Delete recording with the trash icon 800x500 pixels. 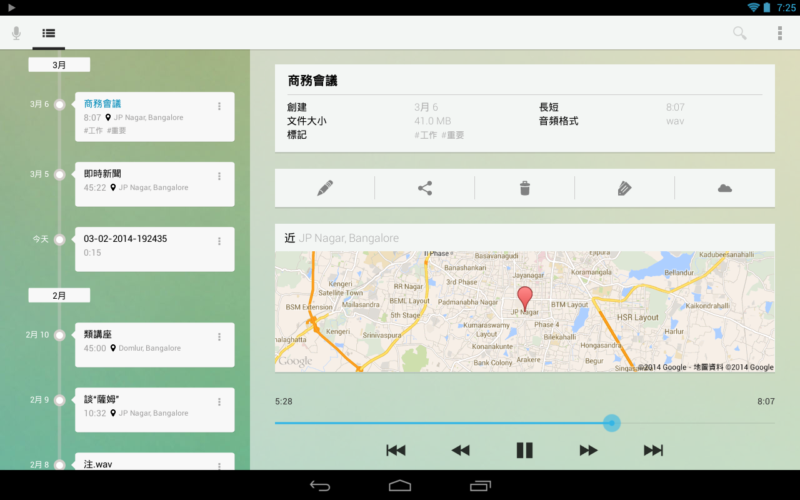525,188
